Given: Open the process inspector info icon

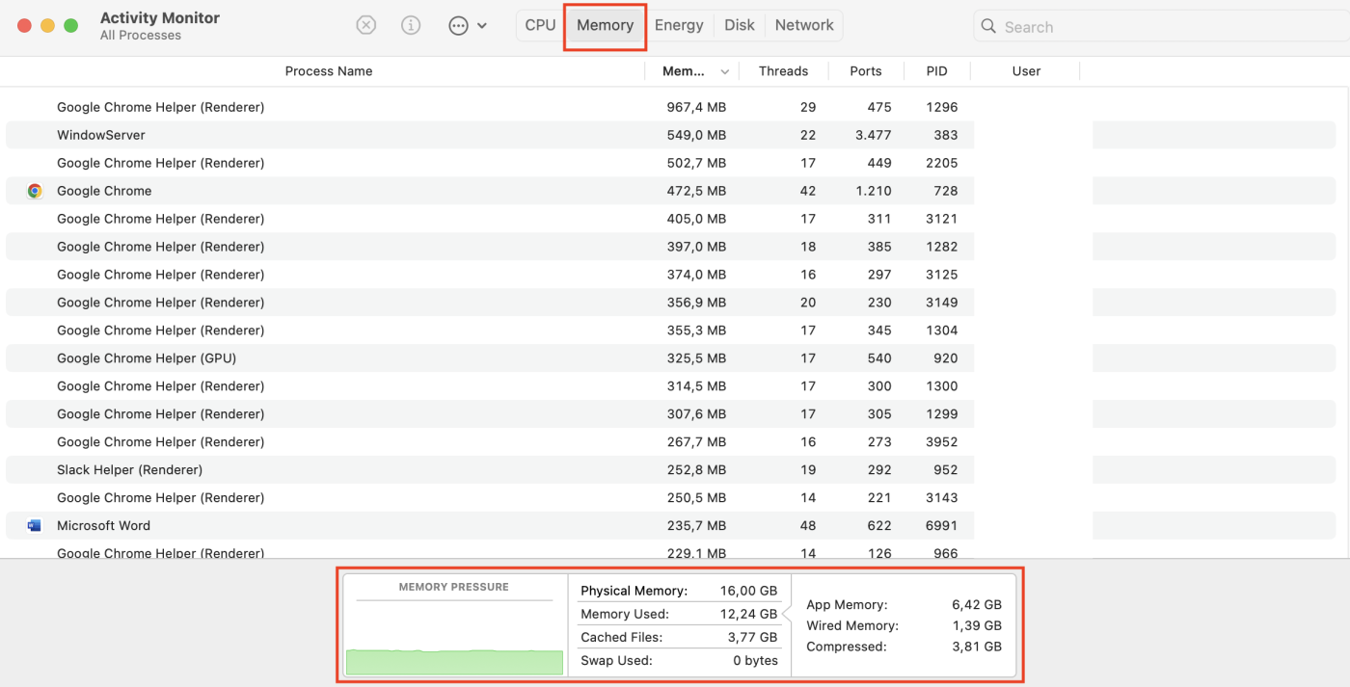Looking at the screenshot, I should tap(411, 25).
